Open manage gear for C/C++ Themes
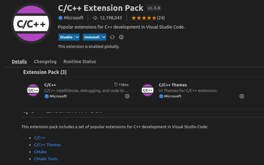The image size is (264, 165). point(242,96)
